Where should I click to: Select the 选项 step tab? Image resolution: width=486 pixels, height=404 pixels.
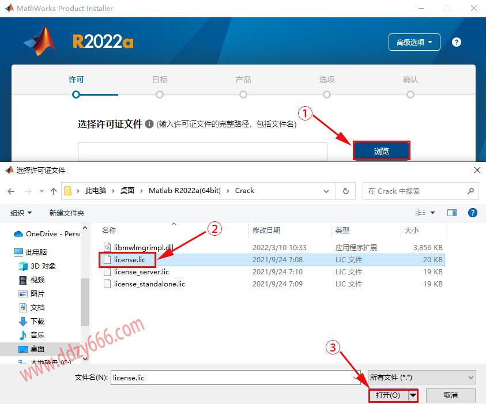tap(327, 80)
